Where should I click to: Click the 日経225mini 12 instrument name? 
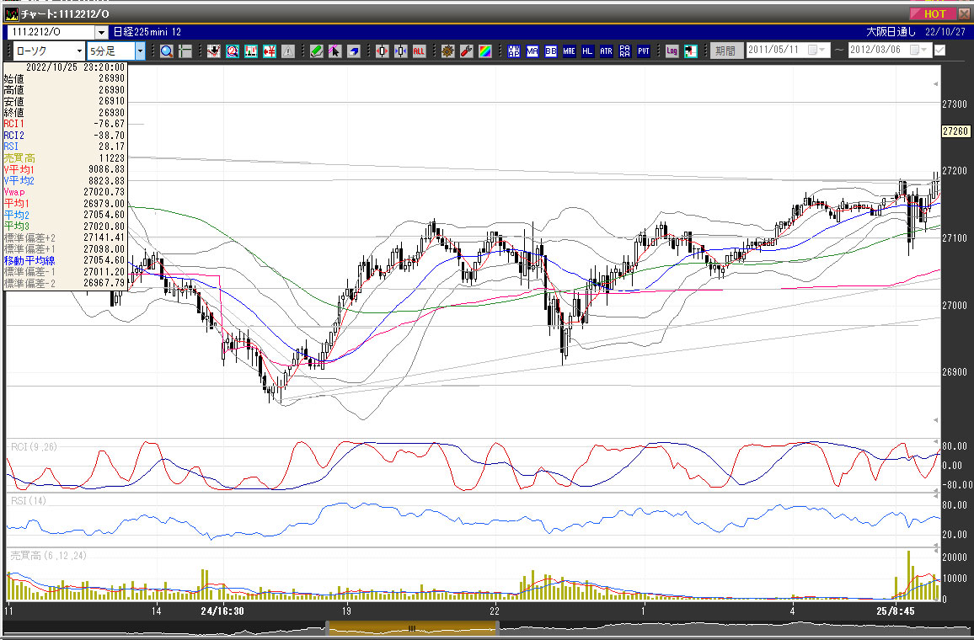click(147, 32)
